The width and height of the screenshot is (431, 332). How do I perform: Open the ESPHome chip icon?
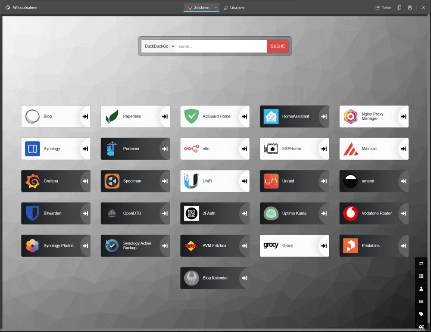click(271, 149)
